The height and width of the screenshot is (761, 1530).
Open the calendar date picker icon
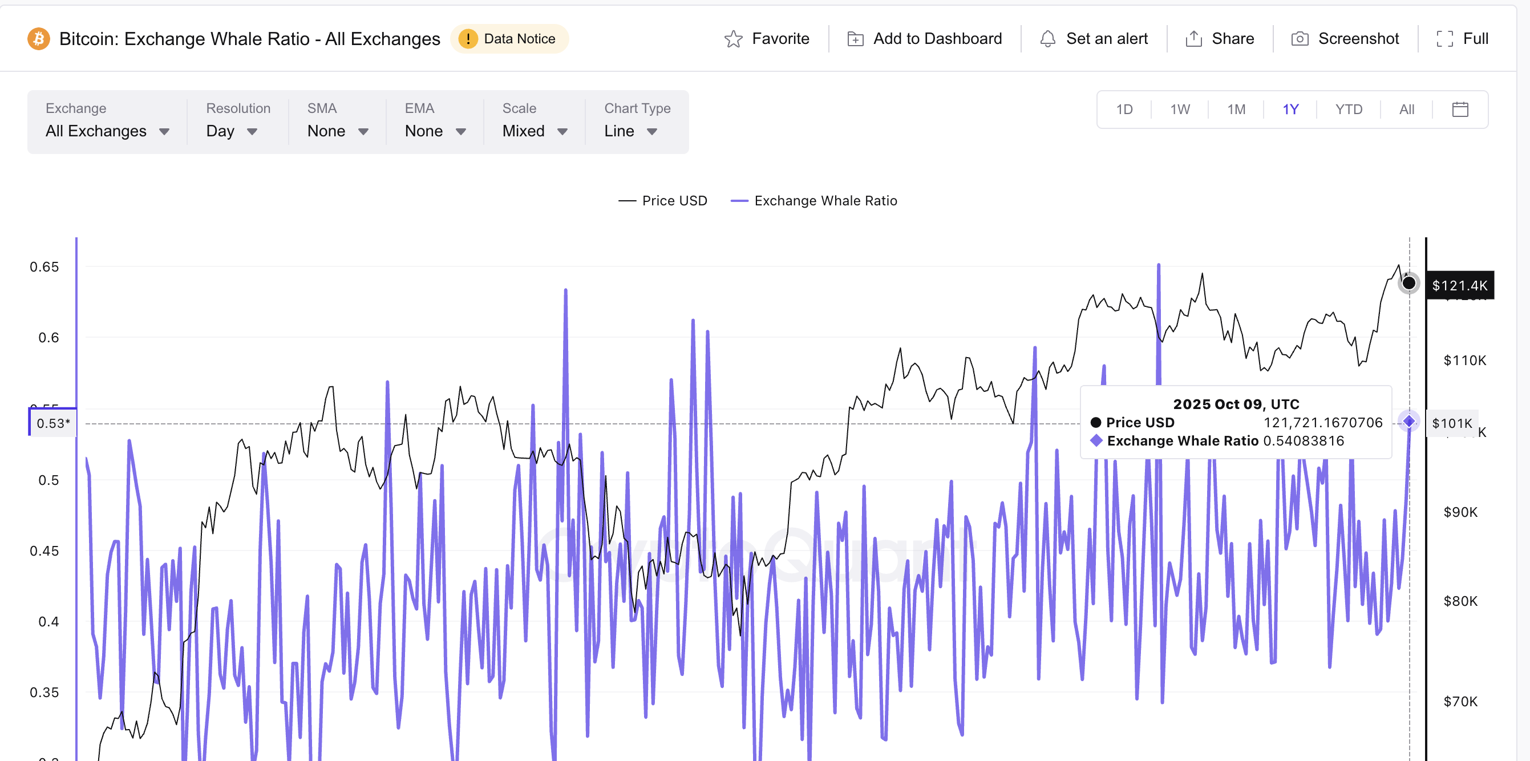click(1460, 110)
